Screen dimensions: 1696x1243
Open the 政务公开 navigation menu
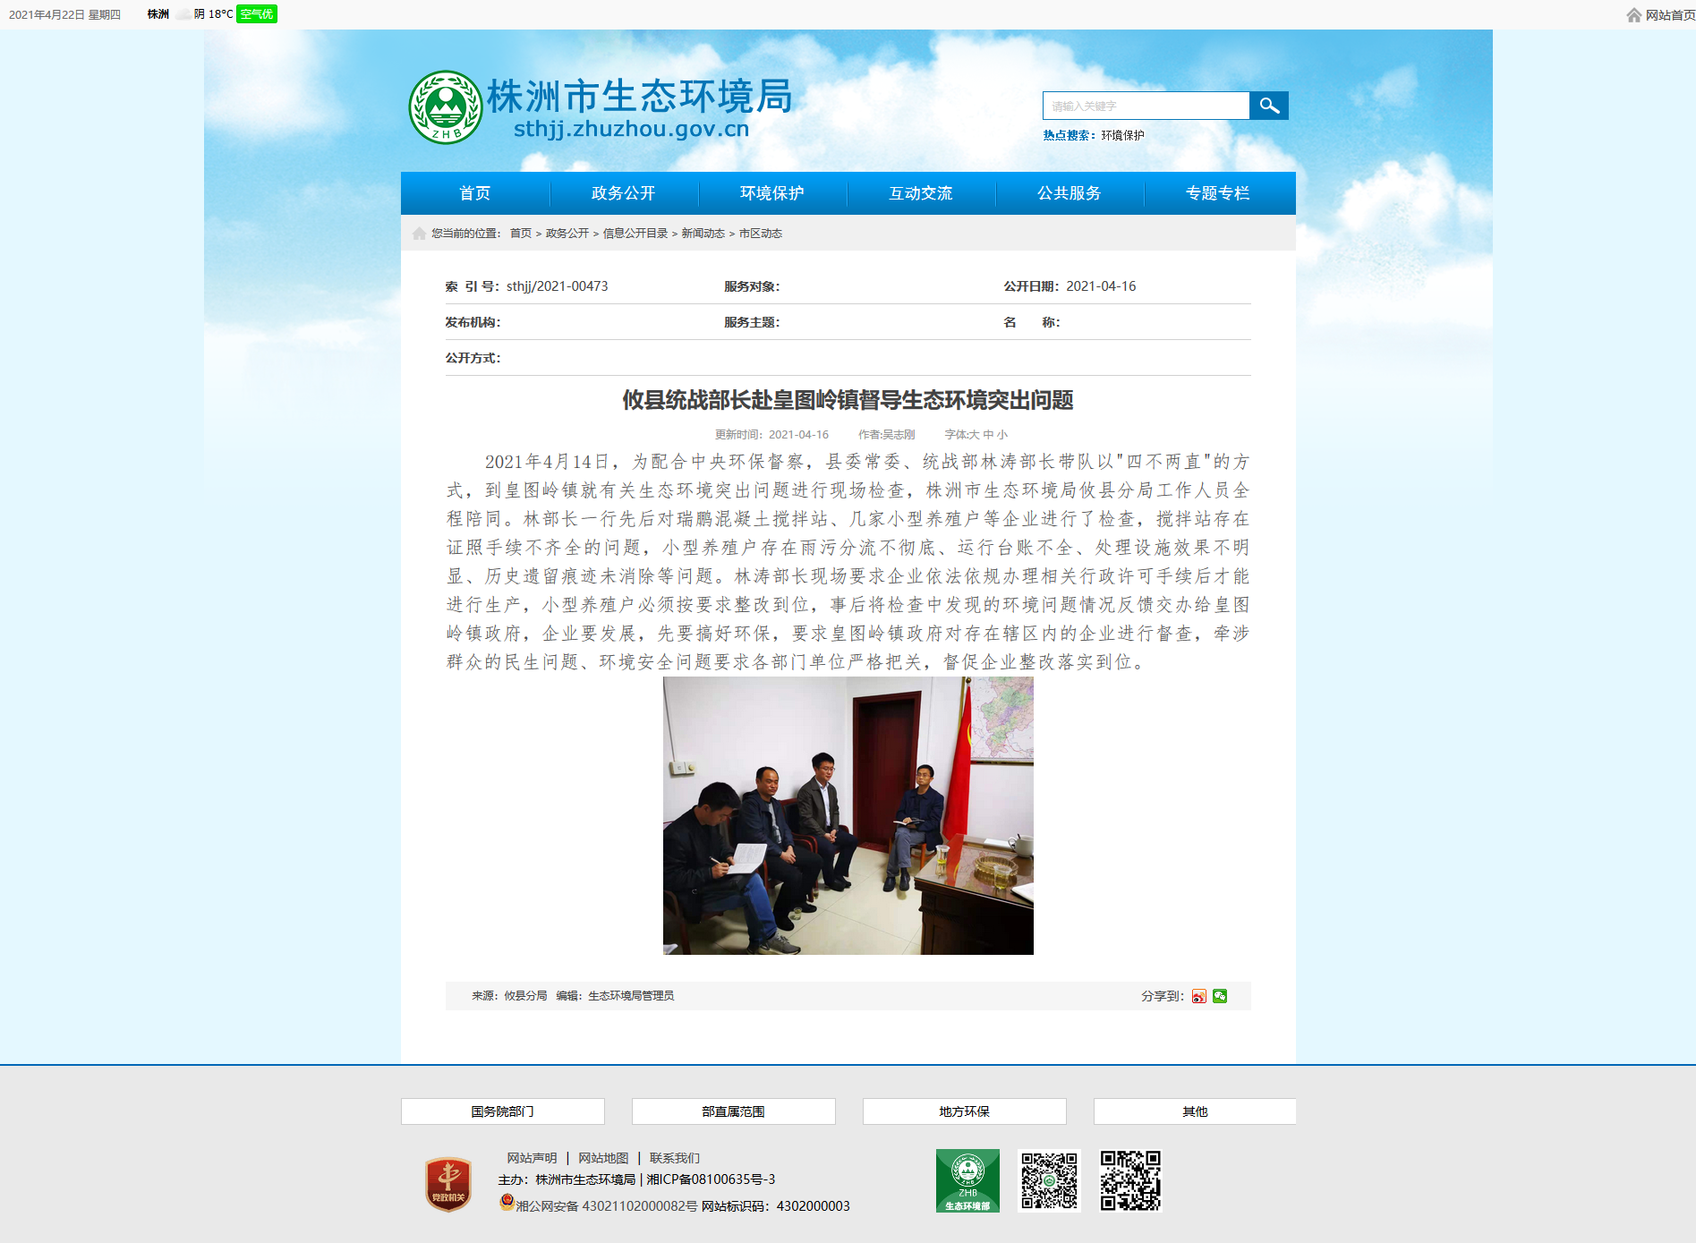click(623, 193)
